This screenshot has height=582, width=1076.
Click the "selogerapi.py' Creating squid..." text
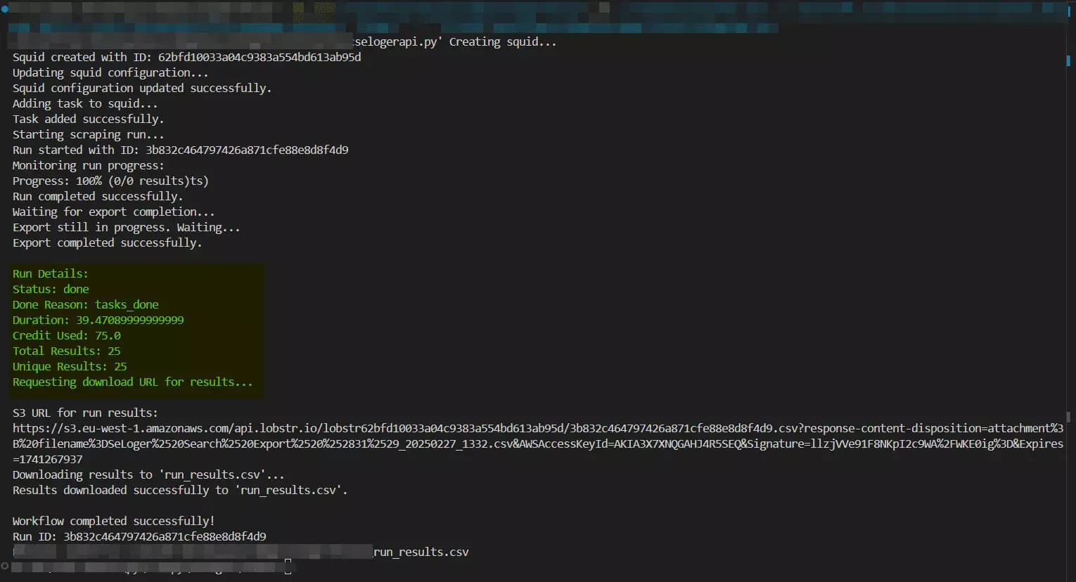(x=455, y=42)
